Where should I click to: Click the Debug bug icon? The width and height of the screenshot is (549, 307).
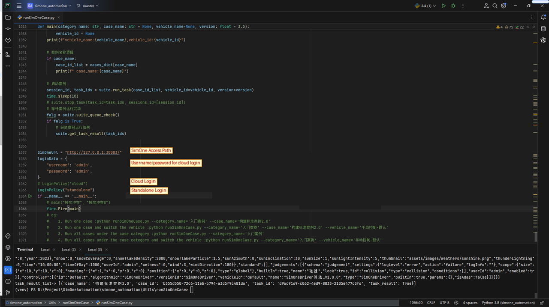tap(453, 6)
